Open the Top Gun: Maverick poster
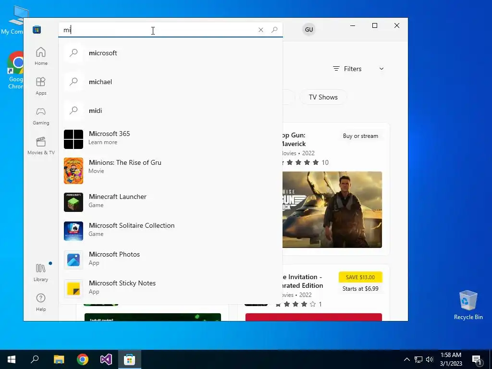This screenshot has width=492, height=369. [332, 209]
